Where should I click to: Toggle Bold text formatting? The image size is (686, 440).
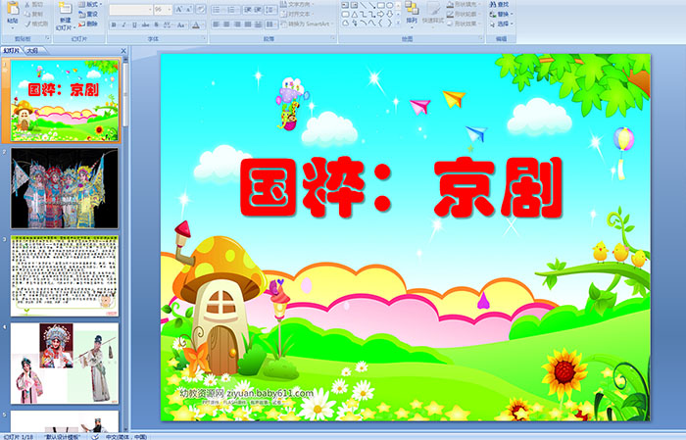coord(113,24)
